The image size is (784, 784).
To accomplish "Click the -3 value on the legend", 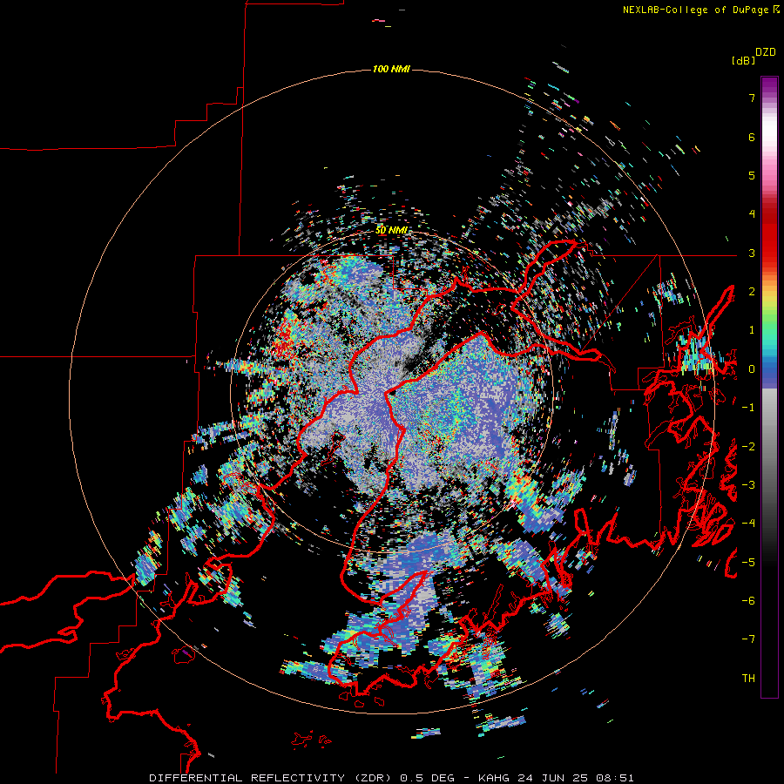I will coord(748,485).
